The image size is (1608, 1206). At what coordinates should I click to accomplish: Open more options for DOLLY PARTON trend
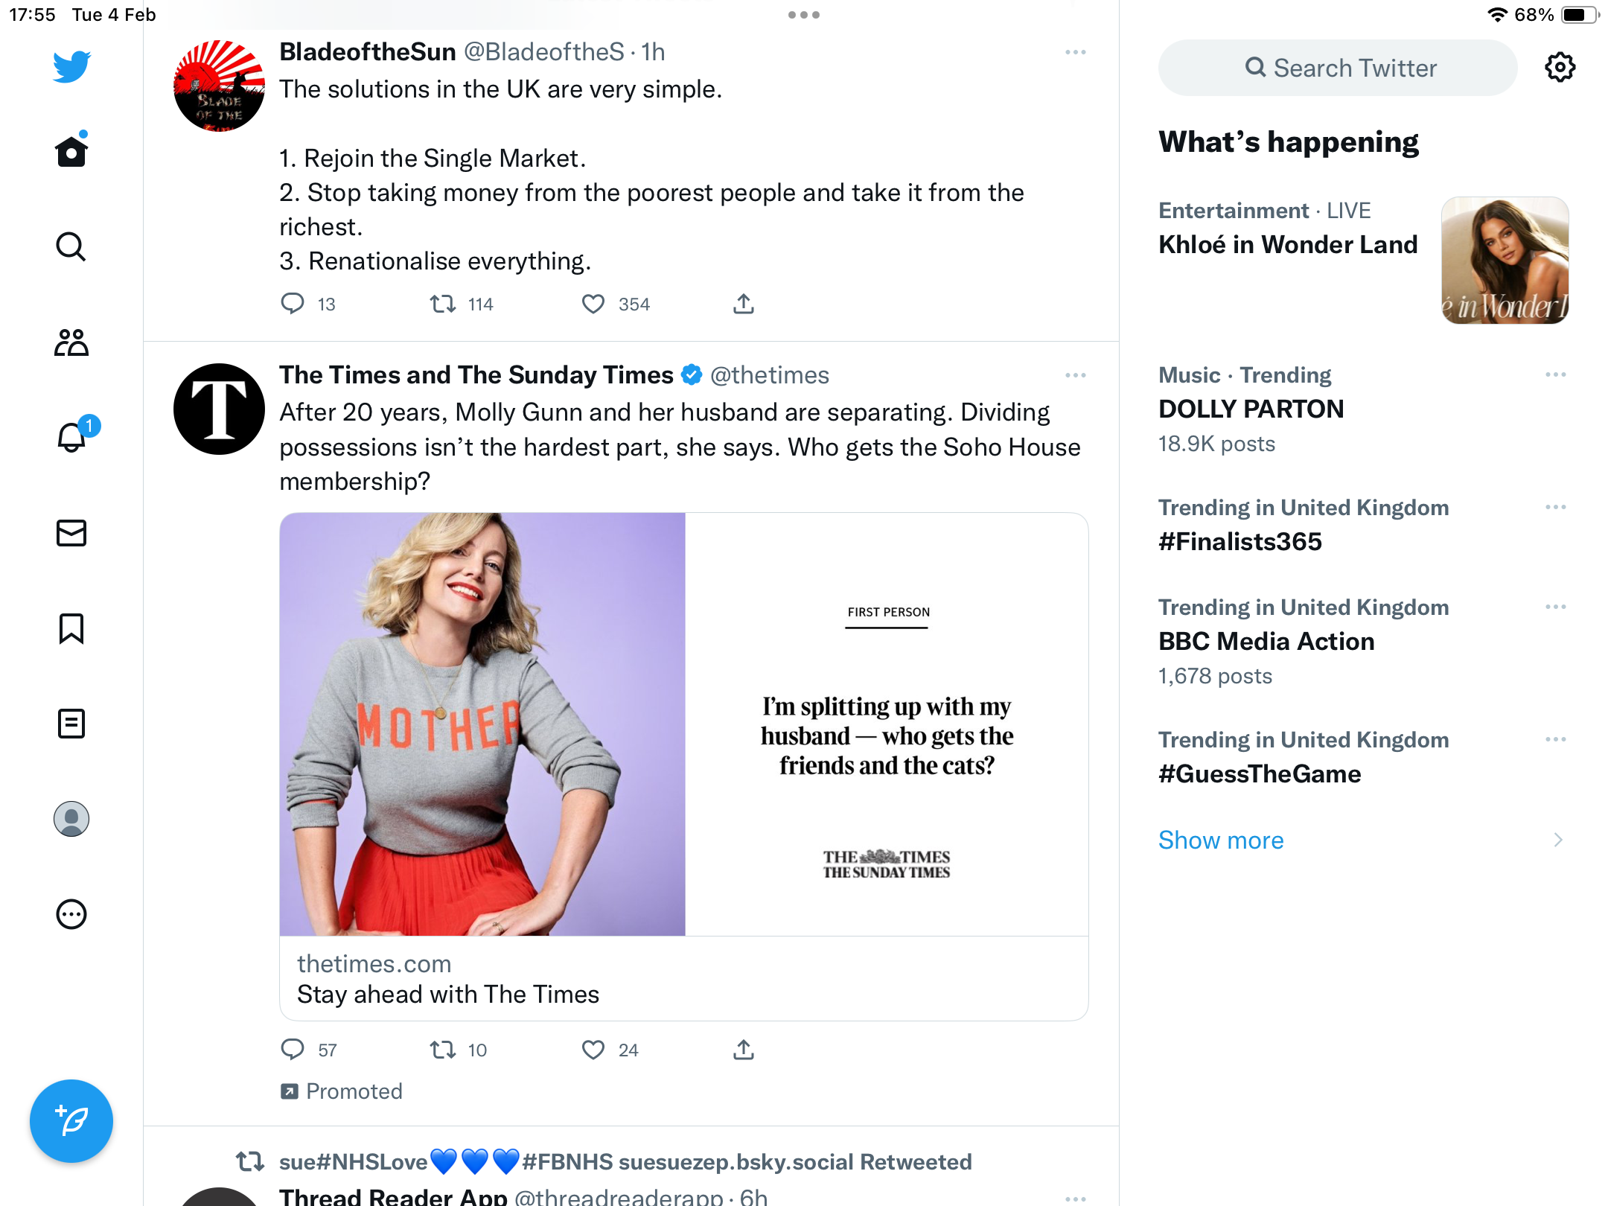(1555, 374)
